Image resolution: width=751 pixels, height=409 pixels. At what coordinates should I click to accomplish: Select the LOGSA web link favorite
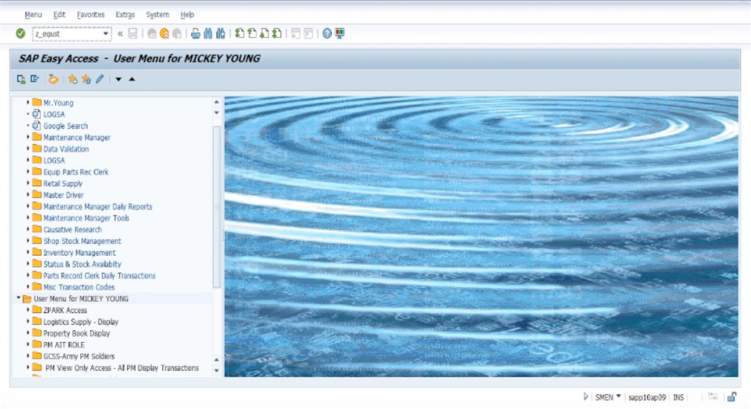point(54,115)
